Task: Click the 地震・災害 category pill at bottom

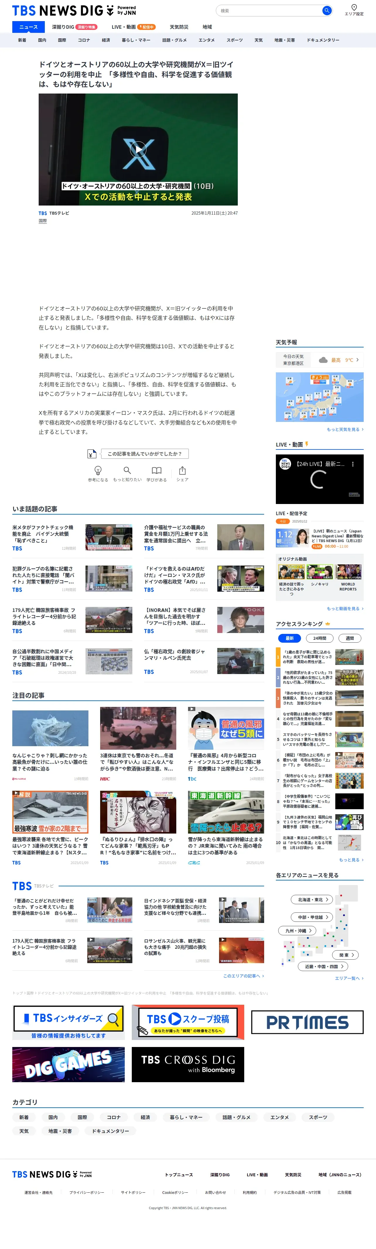Action: [60, 1131]
